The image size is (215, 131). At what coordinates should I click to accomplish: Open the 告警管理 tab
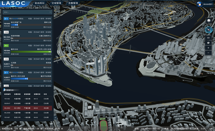point(73,3)
